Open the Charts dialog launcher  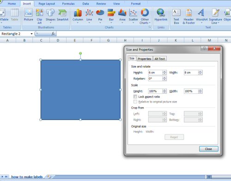(x=150, y=27)
